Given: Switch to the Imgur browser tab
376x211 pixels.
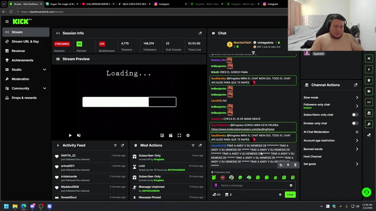Looking at the screenshot, I should point(61,4).
